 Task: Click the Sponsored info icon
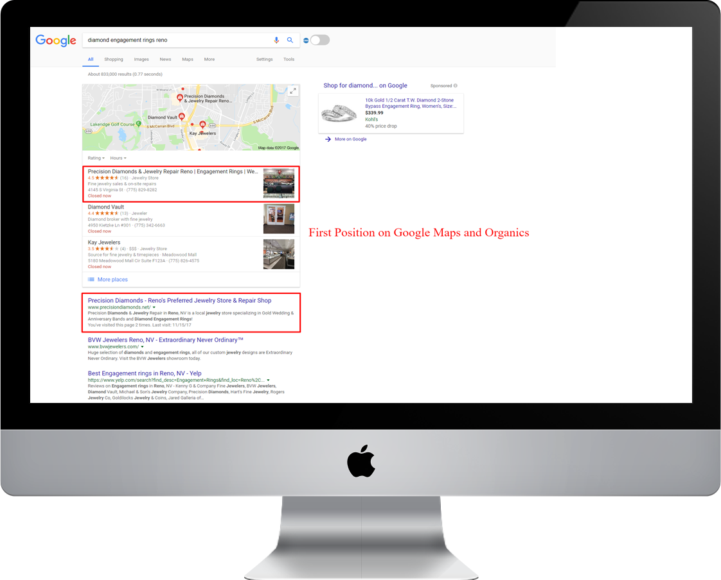coord(456,85)
